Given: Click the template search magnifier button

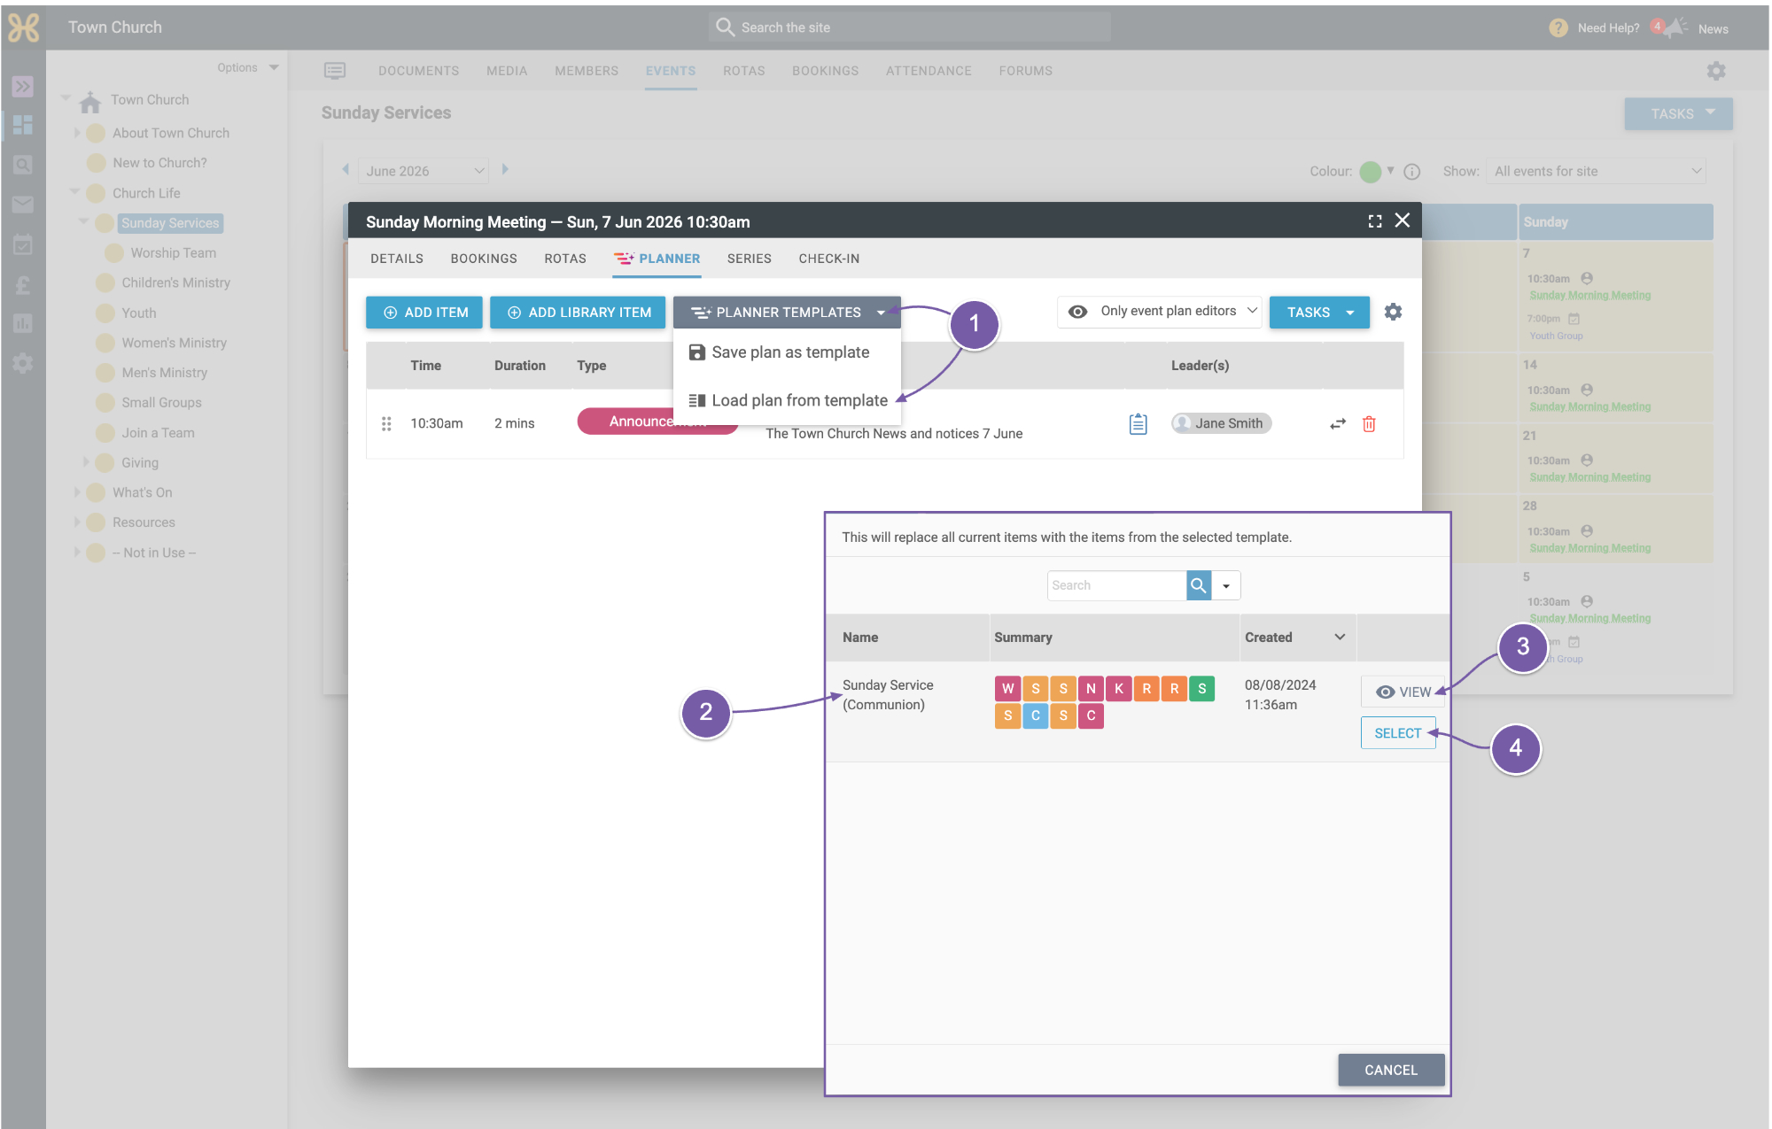Looking at the screenshot, I should click(x=1199, y=585).
